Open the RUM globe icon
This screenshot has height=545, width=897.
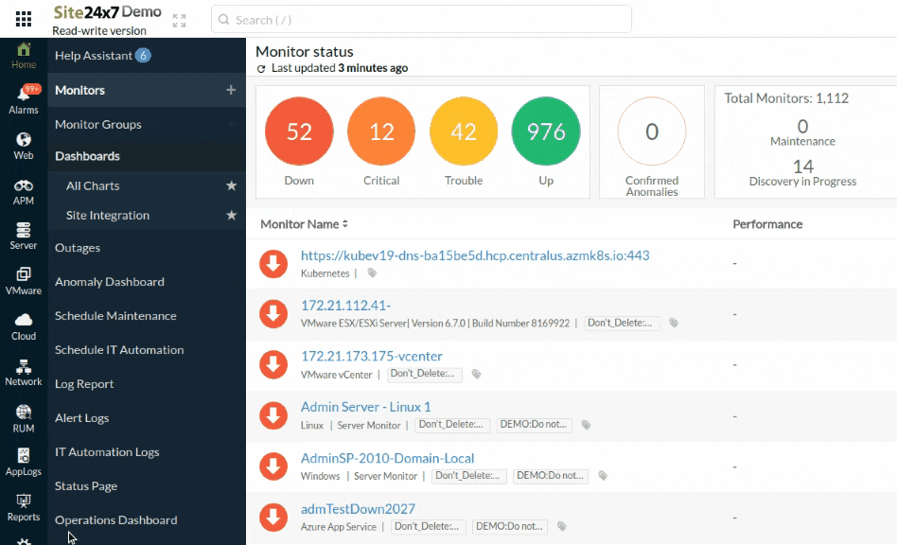24,418
